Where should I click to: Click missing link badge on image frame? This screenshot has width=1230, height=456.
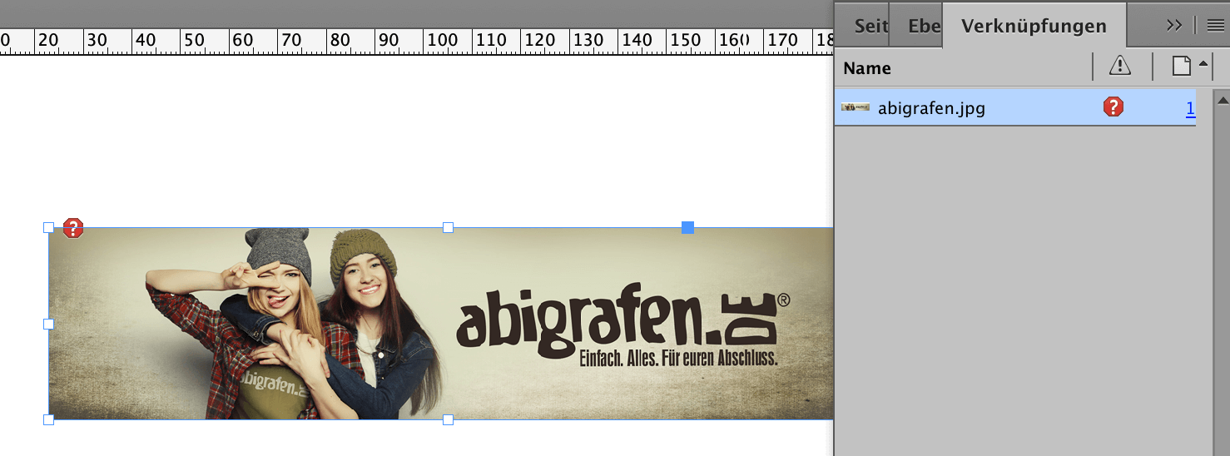73,228
